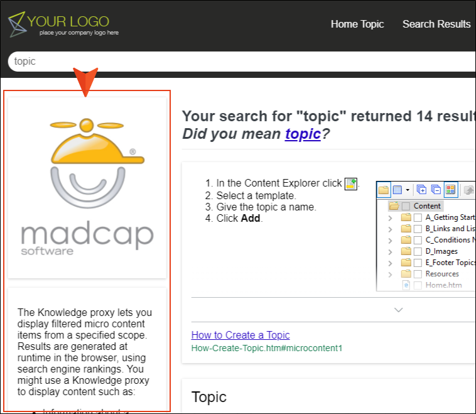Click the A_Getting Started folder icon
Viewport: 476px width, 414px height.
click(x=406, y=217)
